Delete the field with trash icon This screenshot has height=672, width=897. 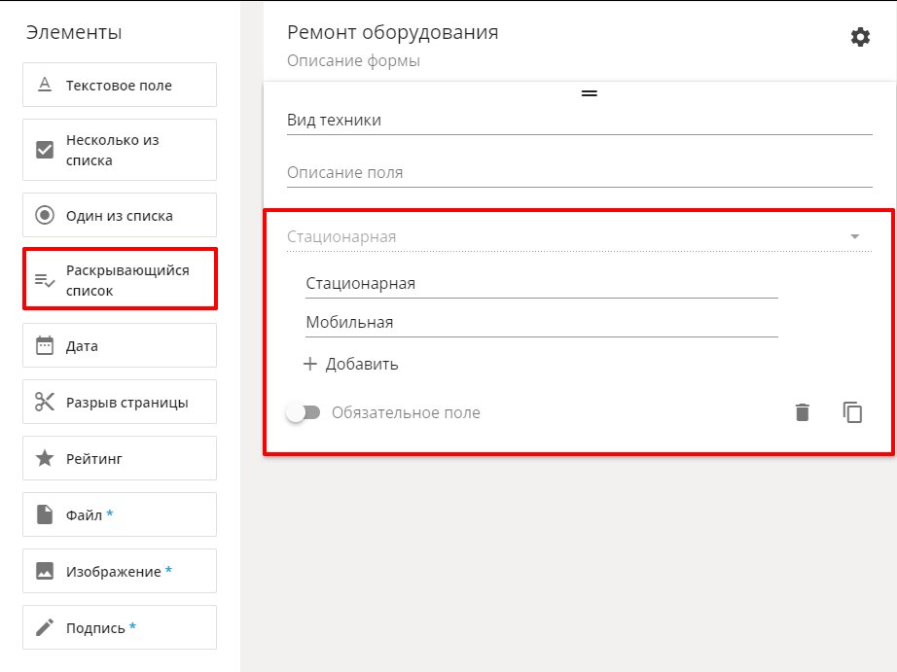coord(802,412)
